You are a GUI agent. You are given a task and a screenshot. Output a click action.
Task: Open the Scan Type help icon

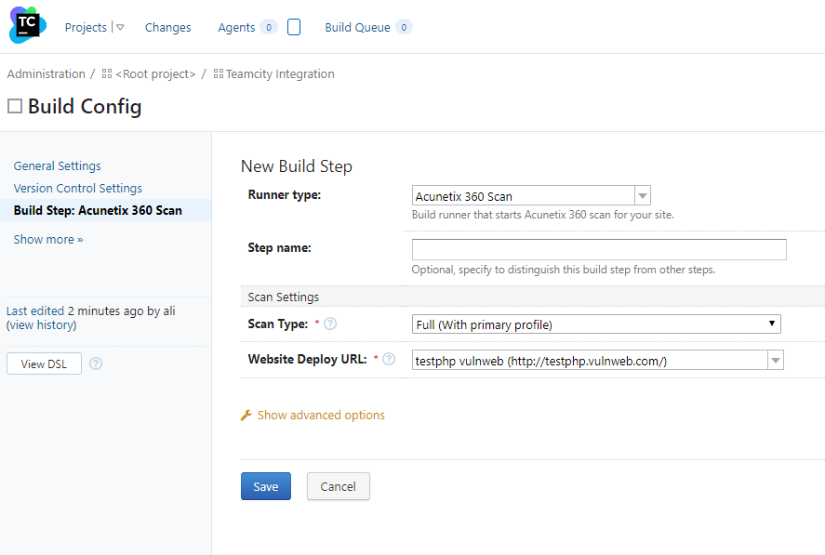click(330, 324)
